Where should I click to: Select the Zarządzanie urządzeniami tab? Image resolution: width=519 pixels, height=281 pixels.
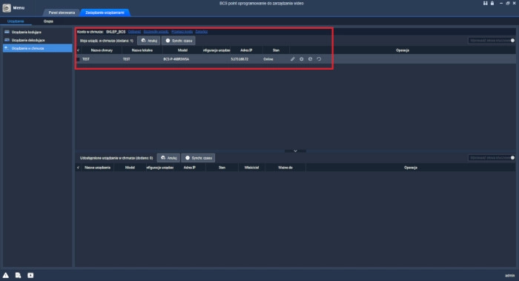pyautogui.click(x=105, y=13)
